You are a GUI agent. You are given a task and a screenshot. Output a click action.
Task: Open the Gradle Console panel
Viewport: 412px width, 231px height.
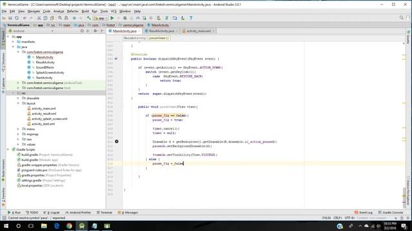[x=391, y=212]
